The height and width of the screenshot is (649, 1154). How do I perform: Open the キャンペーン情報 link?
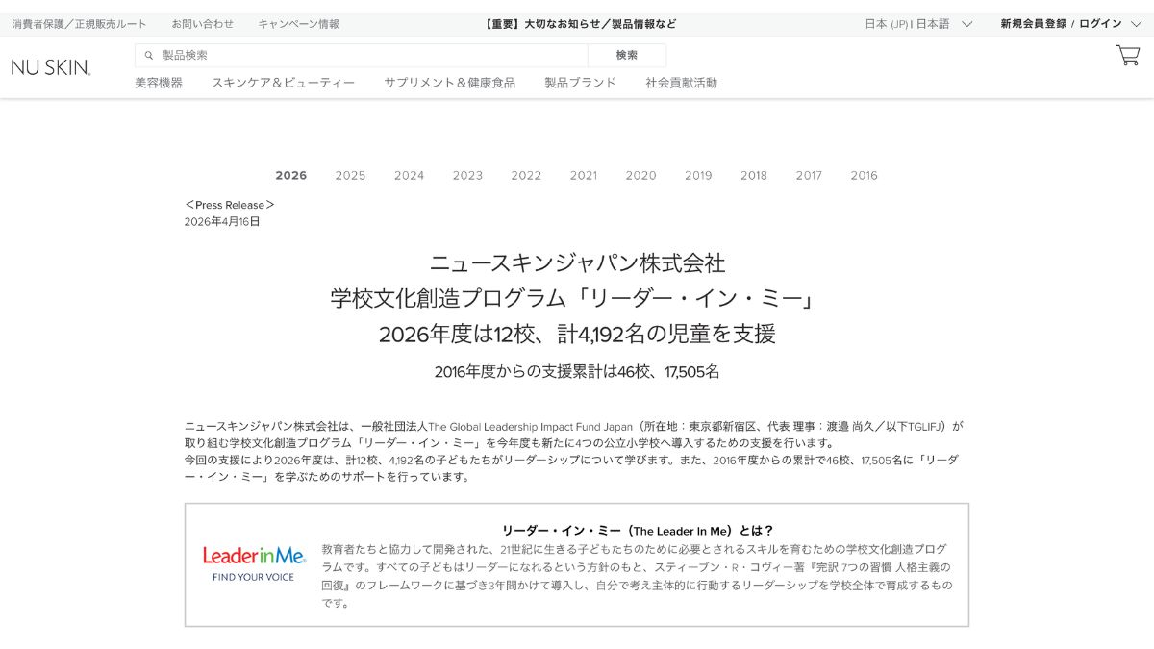pyautogui.click(x=299, y=24)
